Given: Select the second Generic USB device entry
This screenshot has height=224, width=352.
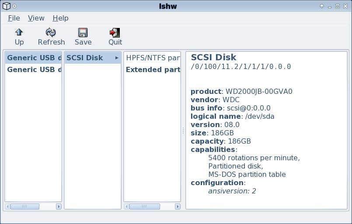Looking at the screenshot, I should 33,69.
